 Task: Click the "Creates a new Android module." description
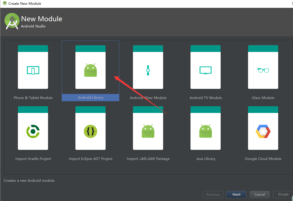pyautogui.click(x=29, y=180)
